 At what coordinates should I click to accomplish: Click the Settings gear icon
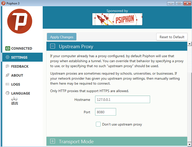click(x=7, y=57)
